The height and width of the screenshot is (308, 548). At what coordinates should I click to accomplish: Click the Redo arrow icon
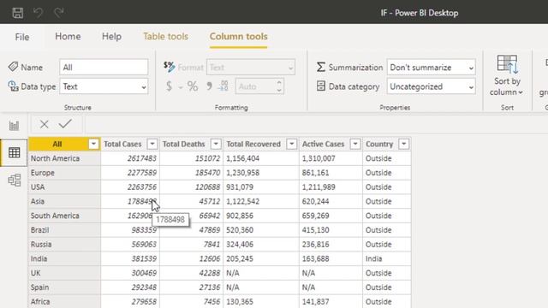[59, 13]
